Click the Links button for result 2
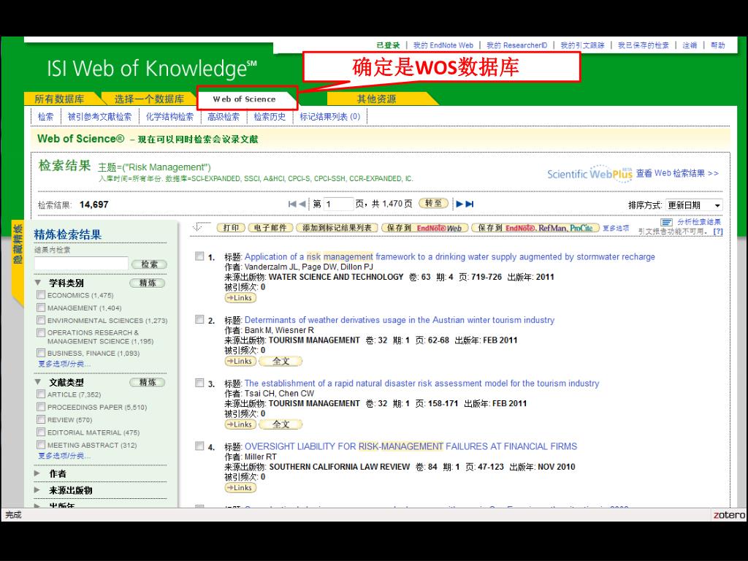Screen dimensions: 748x561 click(240, 361)
